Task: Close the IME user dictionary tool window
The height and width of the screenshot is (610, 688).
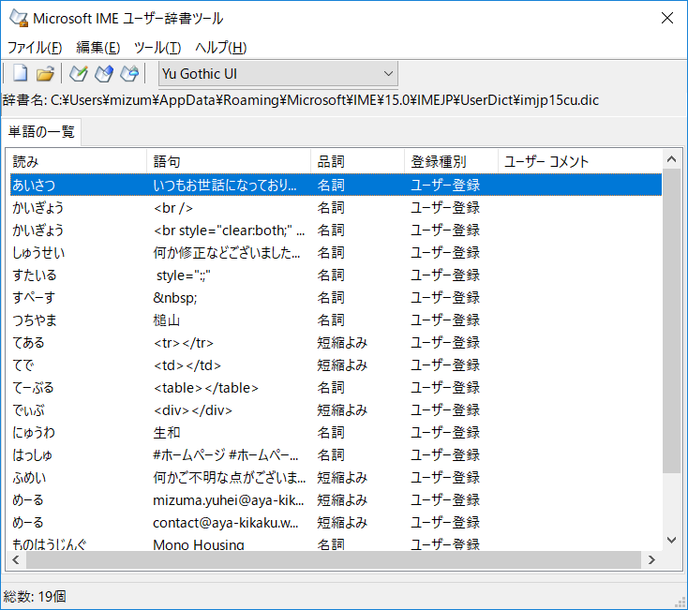Action: click(x=667, y=18)
